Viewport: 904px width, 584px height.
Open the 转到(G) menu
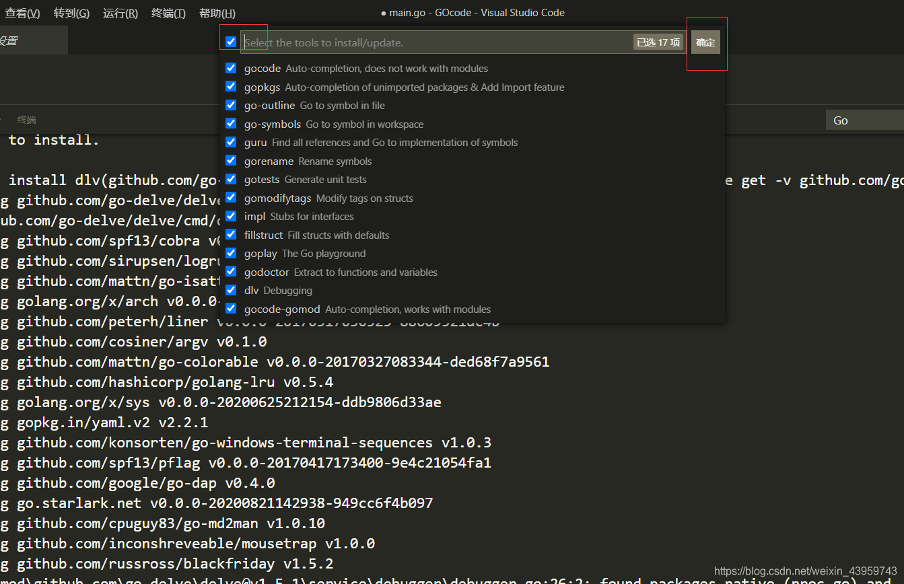coord(71,13)
